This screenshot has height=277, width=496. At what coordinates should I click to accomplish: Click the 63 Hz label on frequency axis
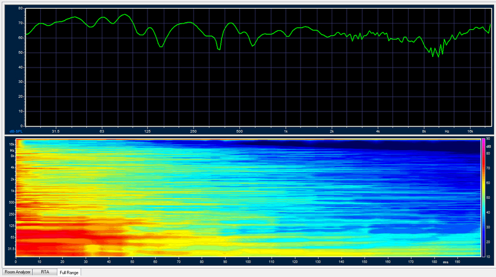(x=102, y=131)
